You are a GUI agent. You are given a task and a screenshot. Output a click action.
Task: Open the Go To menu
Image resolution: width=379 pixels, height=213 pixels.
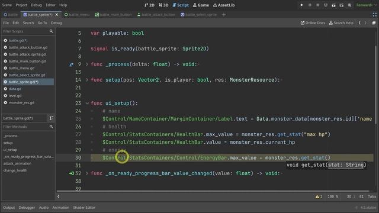tap(42, 23)
